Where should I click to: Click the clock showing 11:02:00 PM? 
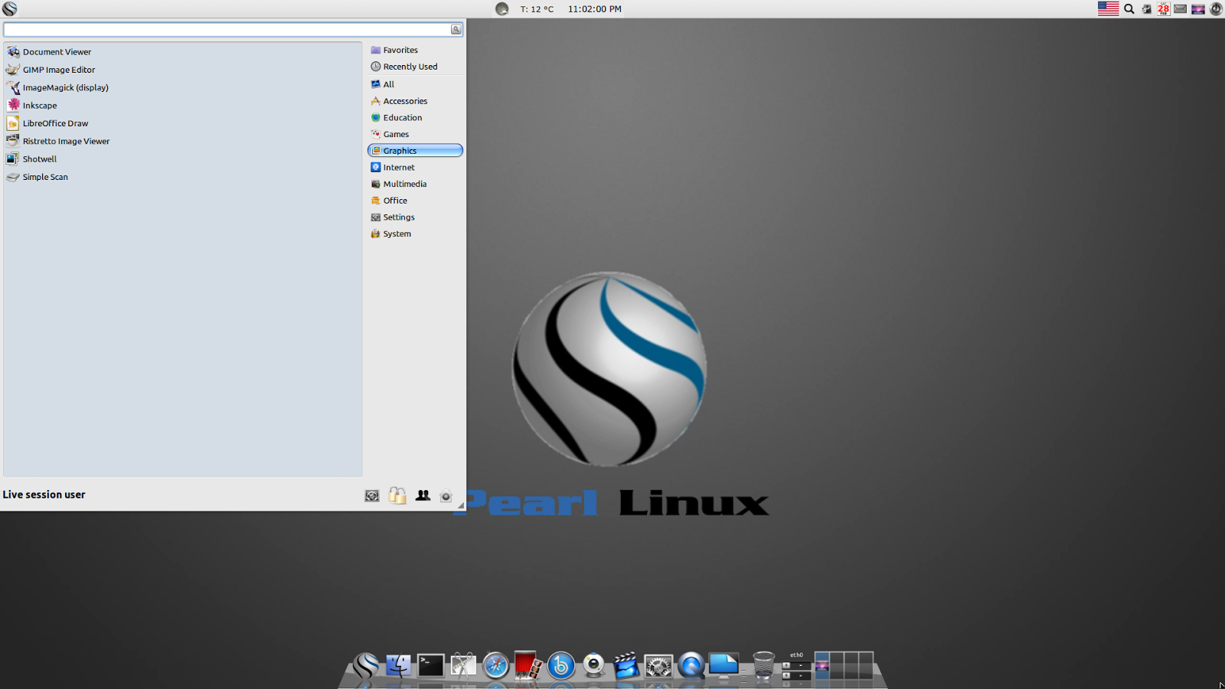(595, 9)
